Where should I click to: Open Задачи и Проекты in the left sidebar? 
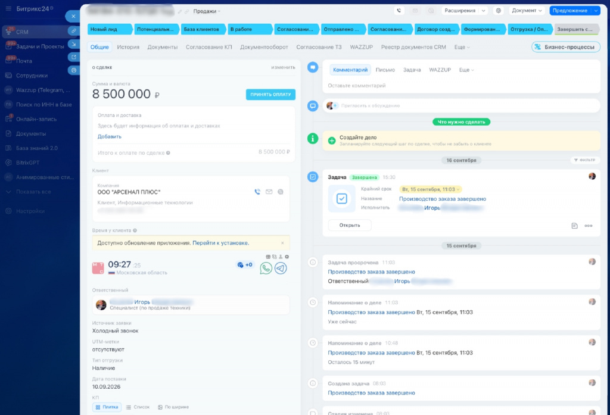click(40, 46)
